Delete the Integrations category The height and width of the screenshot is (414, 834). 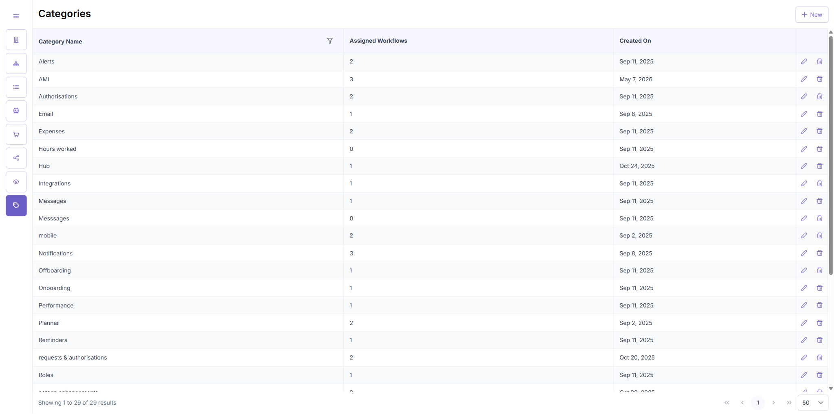(x=820, y=183)
